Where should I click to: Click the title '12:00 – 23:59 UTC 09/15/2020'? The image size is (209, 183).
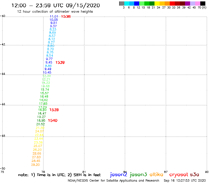coord(56,5)
